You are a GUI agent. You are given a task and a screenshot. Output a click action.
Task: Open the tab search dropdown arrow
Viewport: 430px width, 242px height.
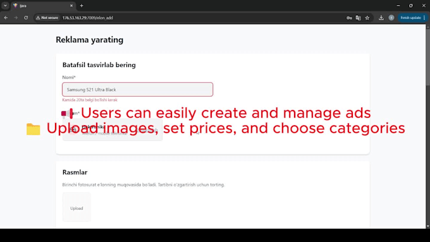5,6
